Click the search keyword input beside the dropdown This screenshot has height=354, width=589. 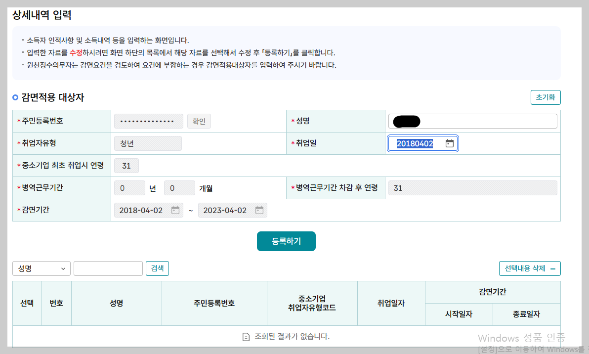coord(108,268)
